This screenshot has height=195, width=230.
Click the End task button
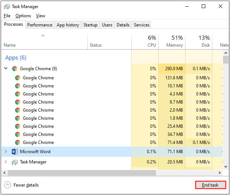click(210, 185)
